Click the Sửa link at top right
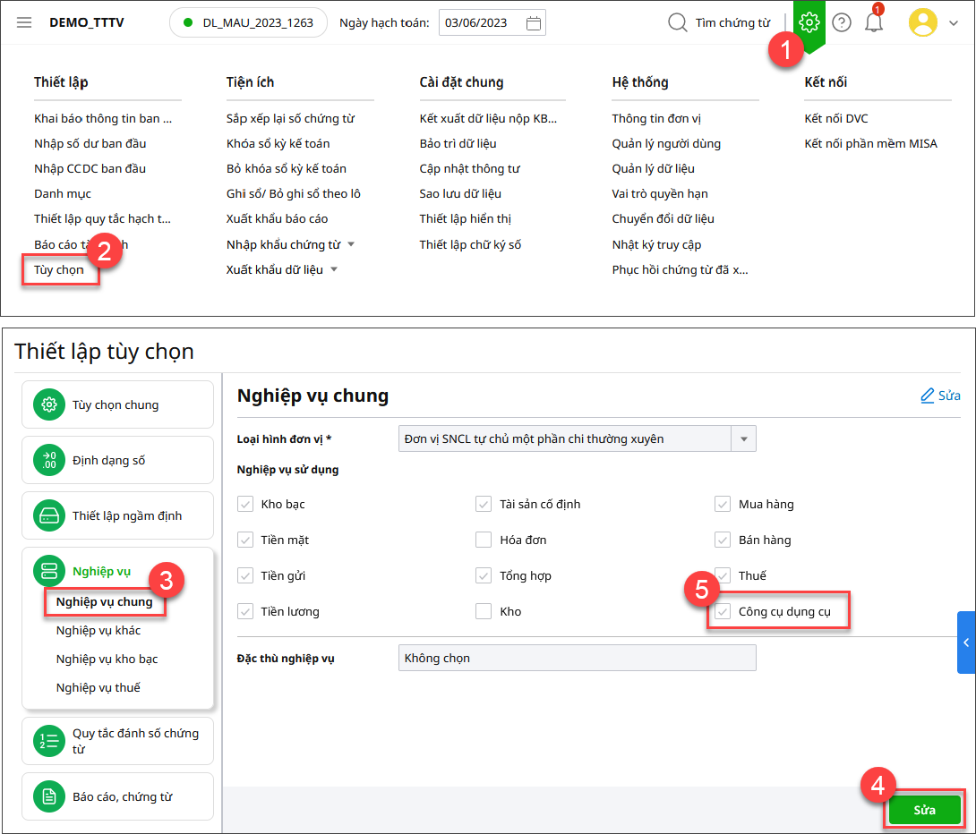This screenshot has width=976, height=834. point(949,396)
